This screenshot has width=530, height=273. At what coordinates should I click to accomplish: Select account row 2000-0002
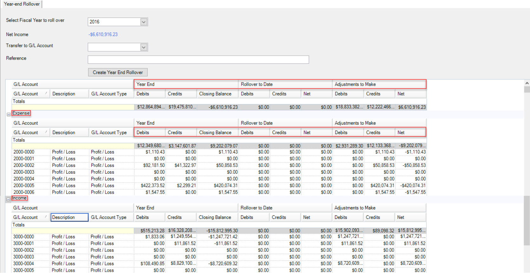219,165
